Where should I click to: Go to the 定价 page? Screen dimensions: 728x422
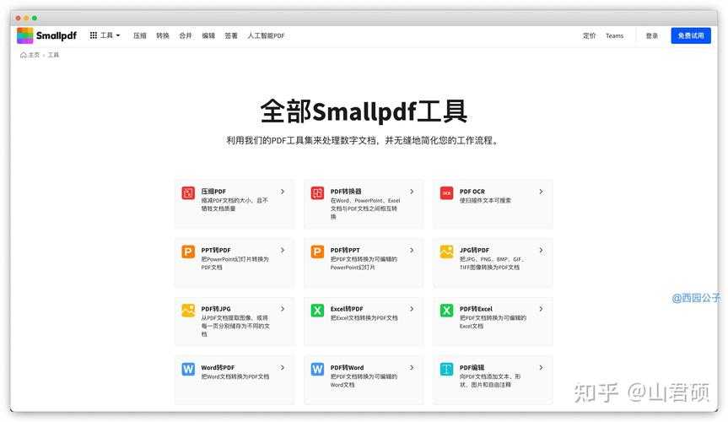tap(589, 35)
